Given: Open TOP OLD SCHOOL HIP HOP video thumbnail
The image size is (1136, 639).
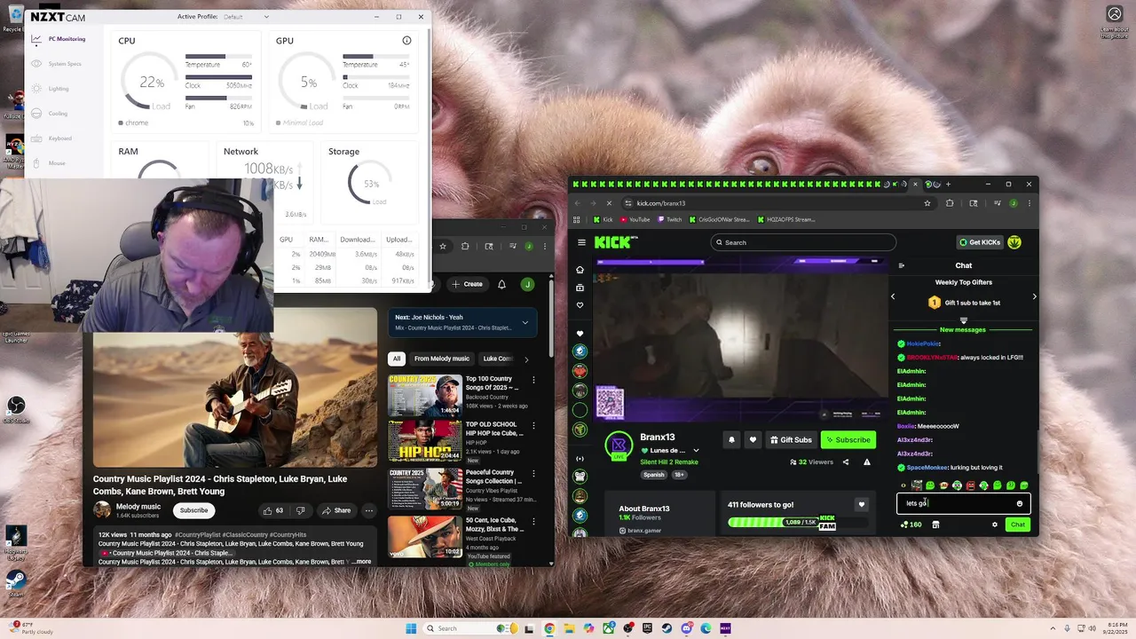Looking at the screenshot, I should tap(424, 441).
